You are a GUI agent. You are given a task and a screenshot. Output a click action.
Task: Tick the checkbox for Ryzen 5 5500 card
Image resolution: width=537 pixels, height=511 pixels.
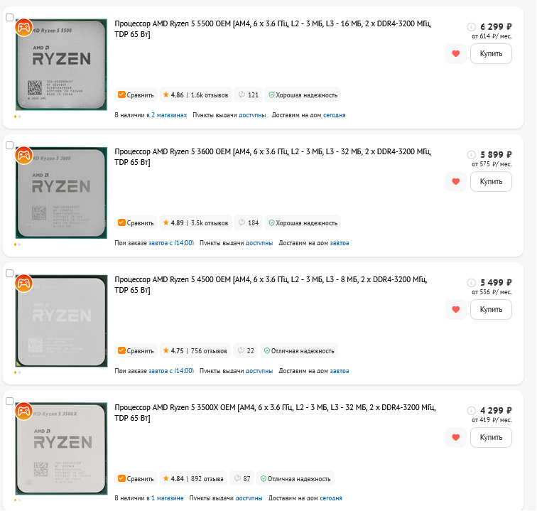click(x=9, y=17)
